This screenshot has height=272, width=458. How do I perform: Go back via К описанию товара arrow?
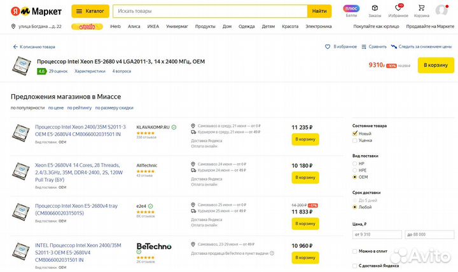[15, 46]
